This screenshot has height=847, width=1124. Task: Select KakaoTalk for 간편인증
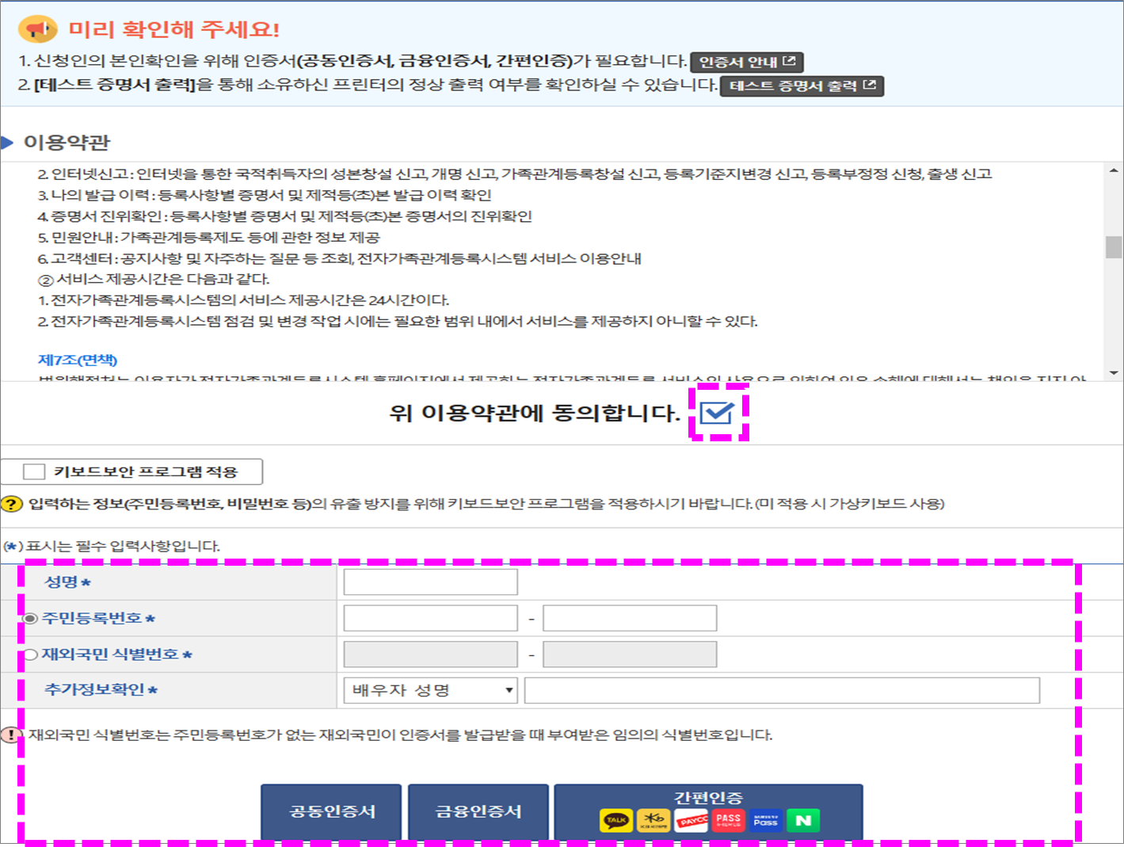point(617,820)
